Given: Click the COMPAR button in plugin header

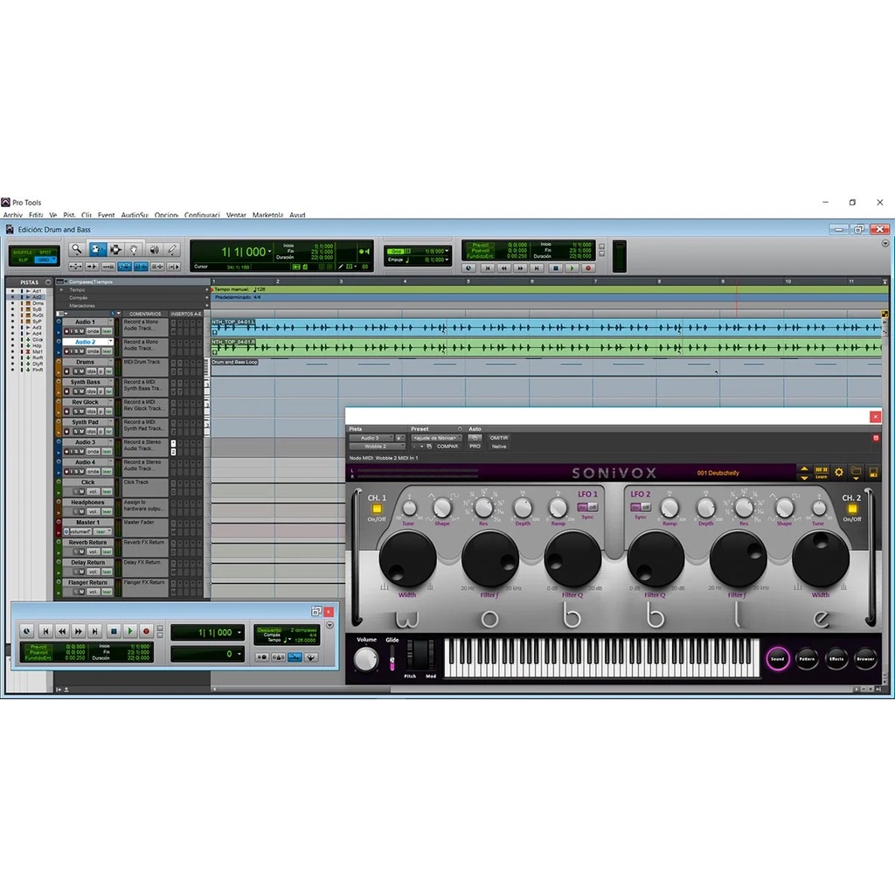Looking at the screenshot, I should tap(447, 447).
